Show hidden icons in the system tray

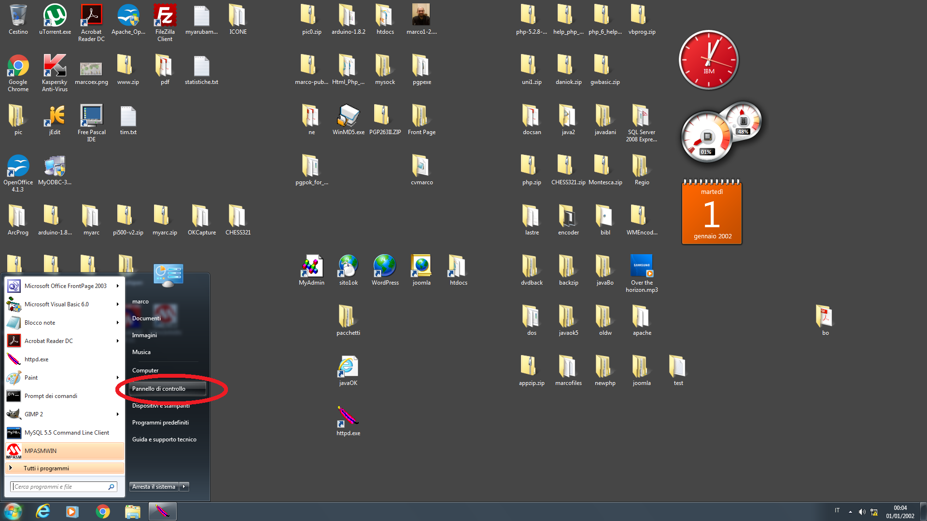[850, 512]
